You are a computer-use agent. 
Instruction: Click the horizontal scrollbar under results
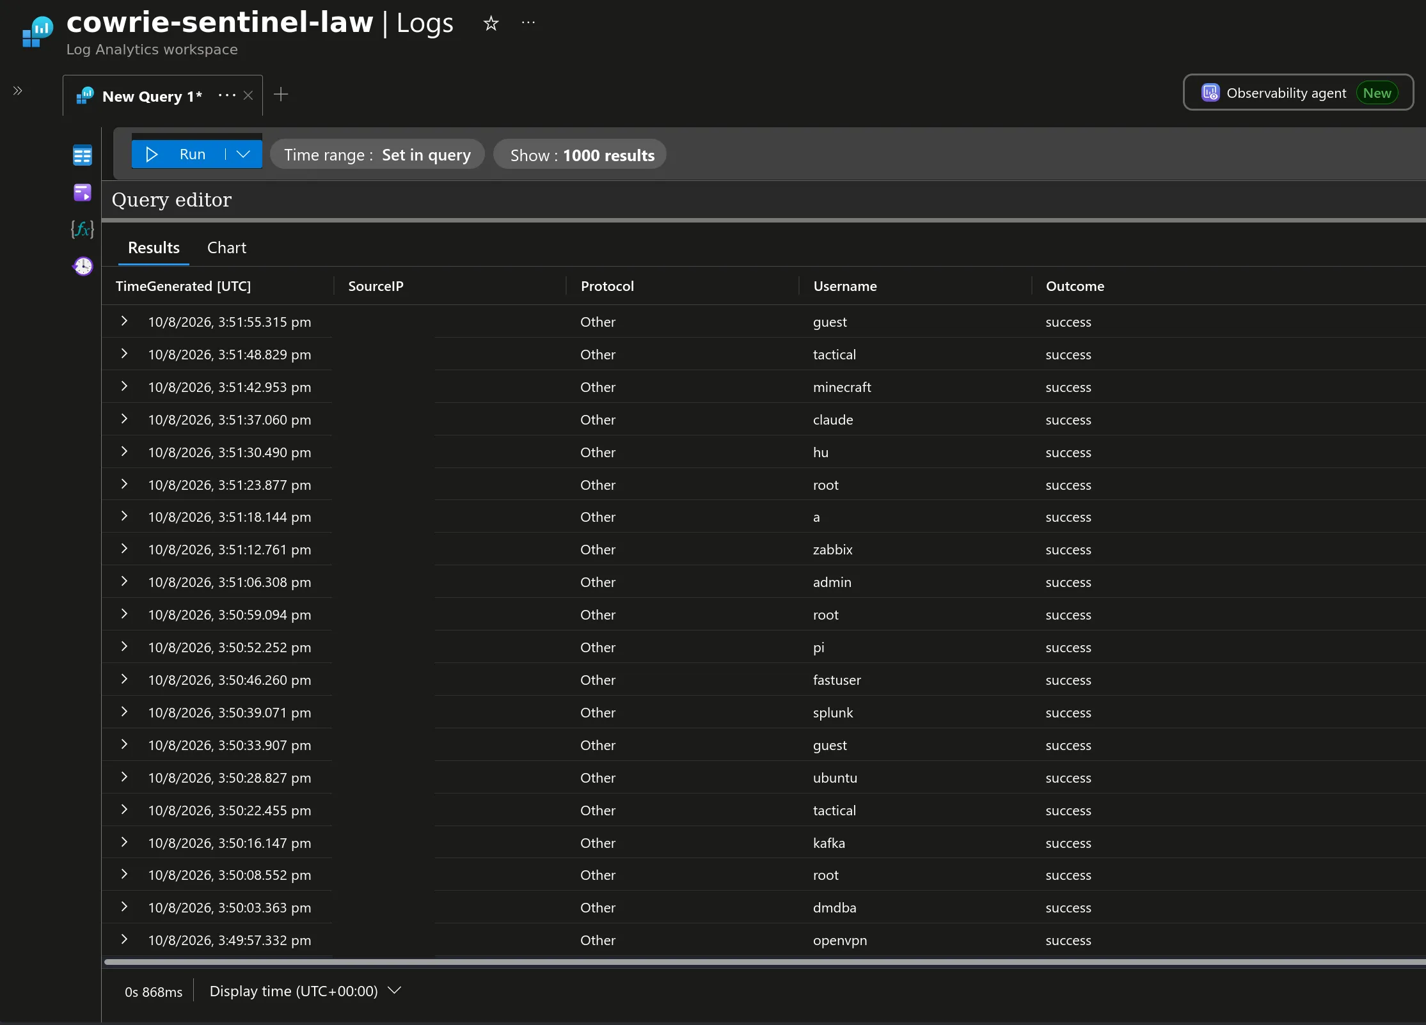(x=764, y=962)
